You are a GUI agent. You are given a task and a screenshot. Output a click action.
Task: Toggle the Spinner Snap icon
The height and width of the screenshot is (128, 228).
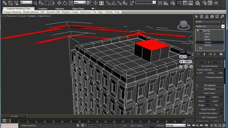pyautogui.click(x=125, y=2)
